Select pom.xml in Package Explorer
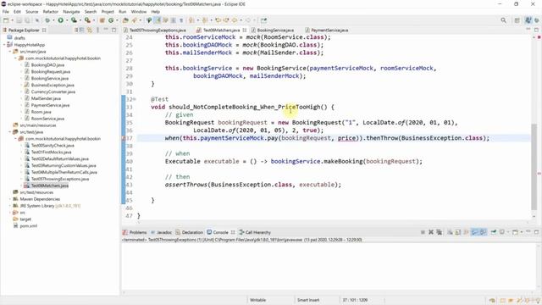Viewport: 542px width, 305px height. [28, 226]
